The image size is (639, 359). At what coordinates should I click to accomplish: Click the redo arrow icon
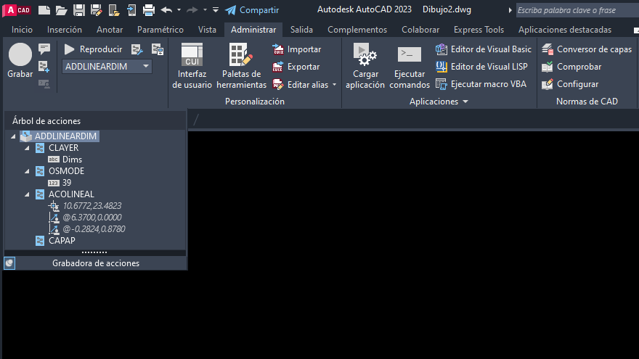[192, 9]
